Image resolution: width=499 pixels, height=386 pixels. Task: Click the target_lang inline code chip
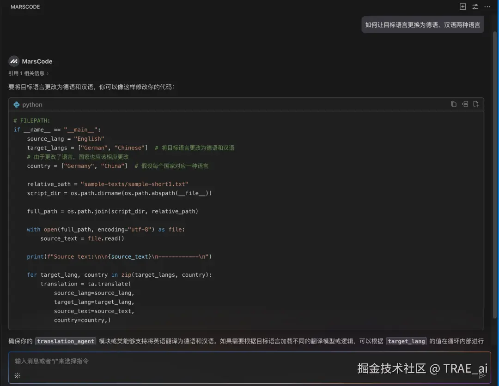[406, 341]
